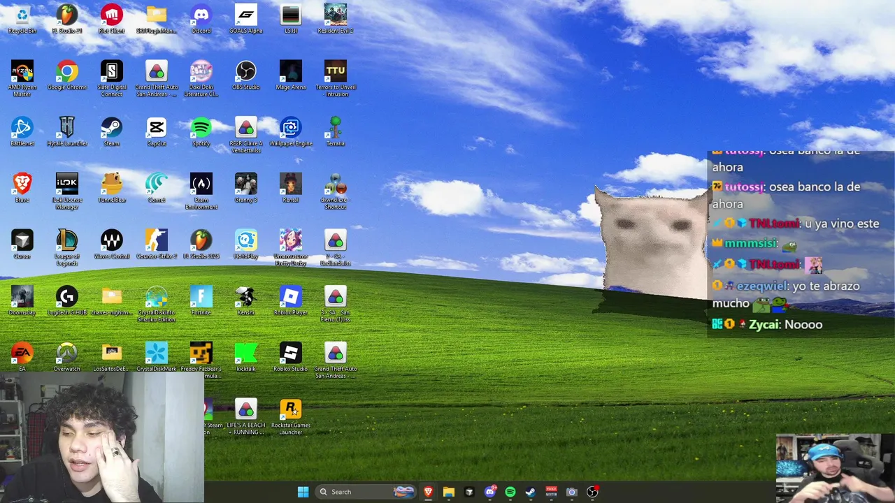The height and width of the screenshot is (503, 895).
Task: Open the Comet desktop shortcut
Action: tap(157, 188)
